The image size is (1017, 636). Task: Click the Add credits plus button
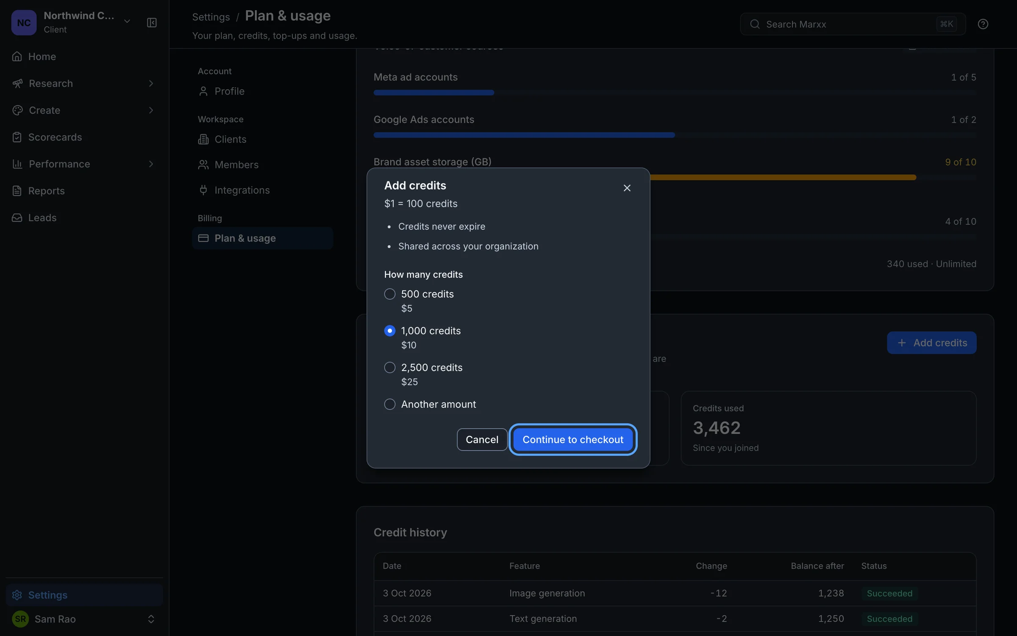[x=931, y=343]
